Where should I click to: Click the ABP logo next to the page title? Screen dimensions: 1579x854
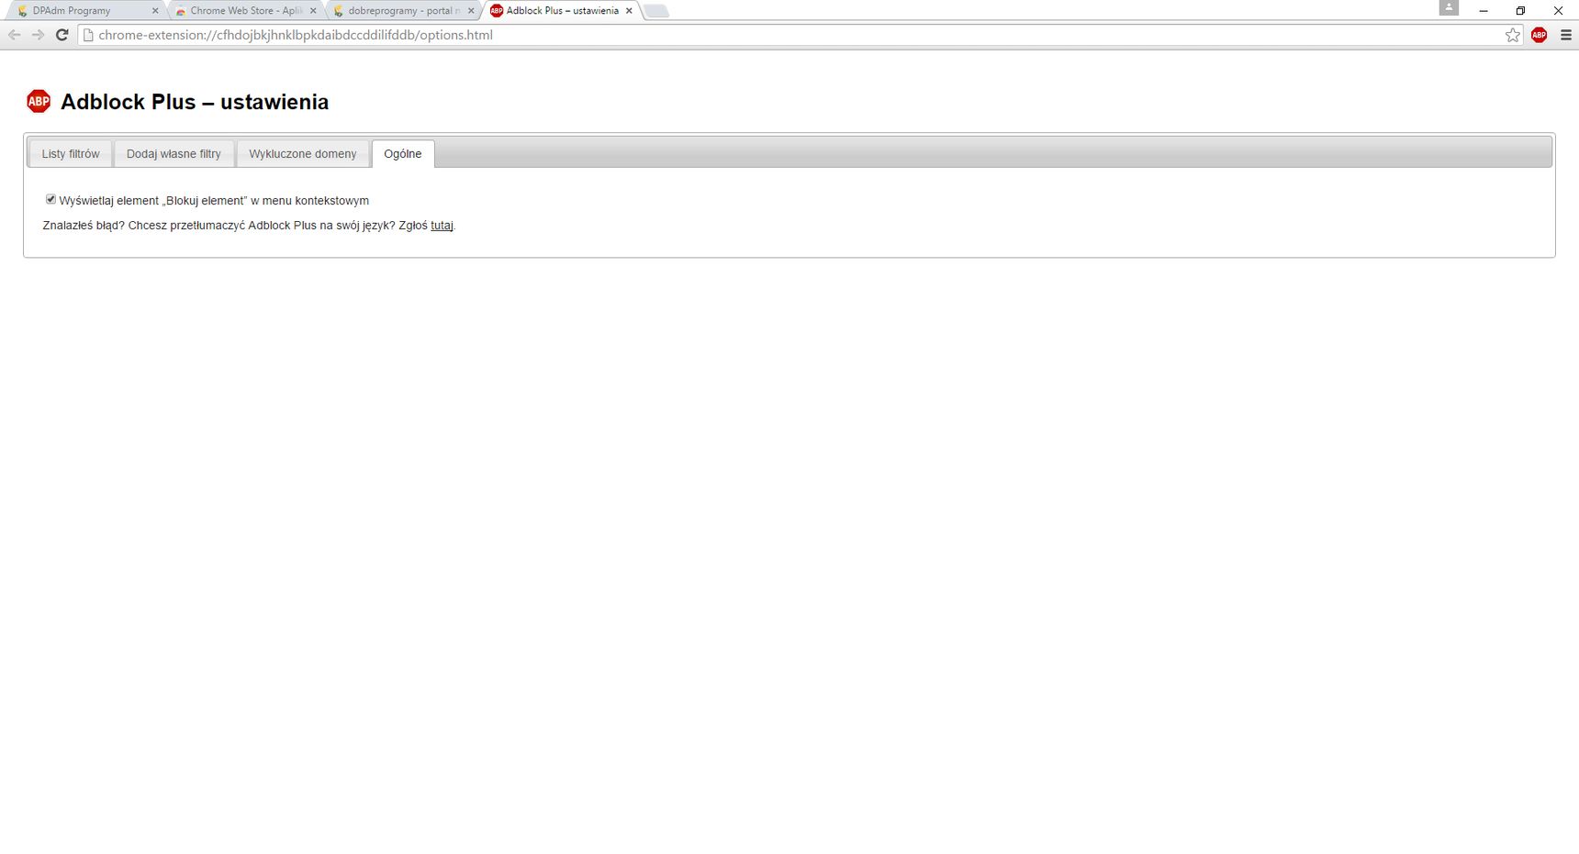(x=39, y=101)
